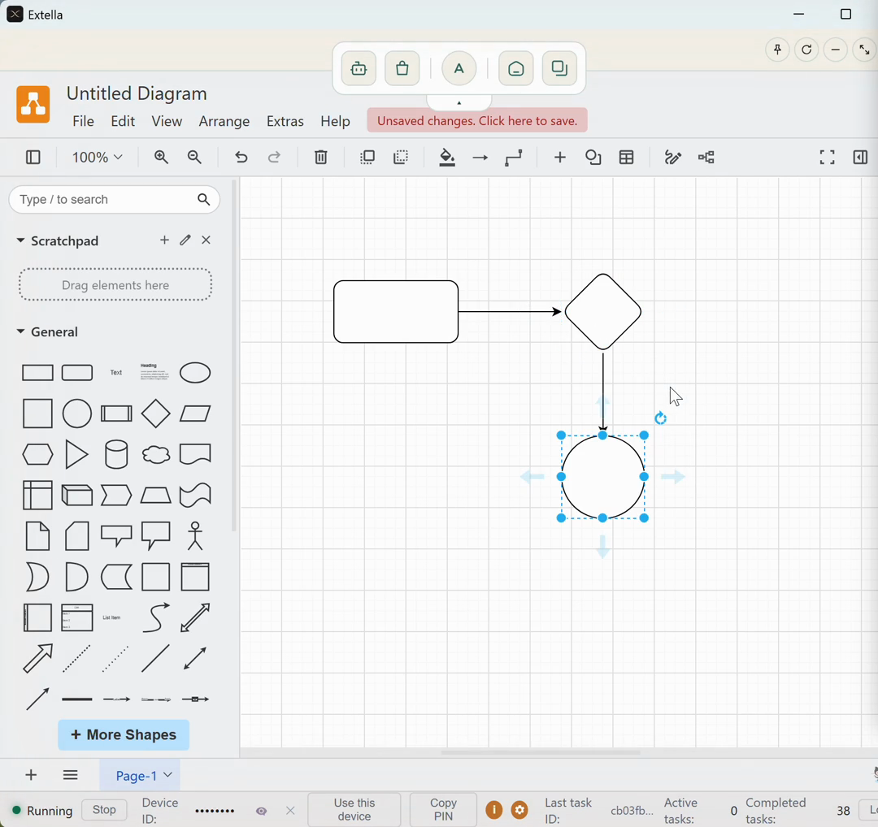The width and height of the screenshot is (878, 827).
Task: Collapse the General shapes section
Action: click(20, 331)
